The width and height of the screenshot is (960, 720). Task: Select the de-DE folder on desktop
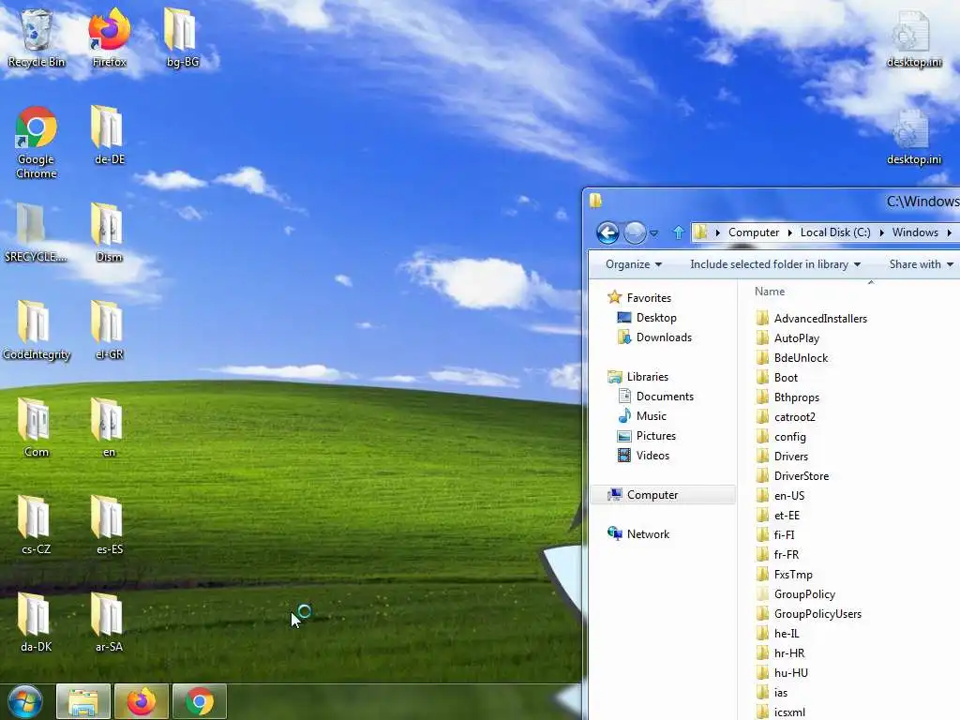coord(109,135)
